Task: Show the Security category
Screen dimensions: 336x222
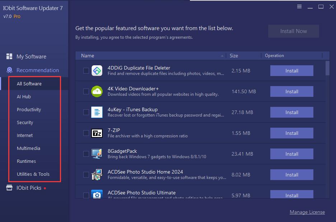Action: (25, 122)
